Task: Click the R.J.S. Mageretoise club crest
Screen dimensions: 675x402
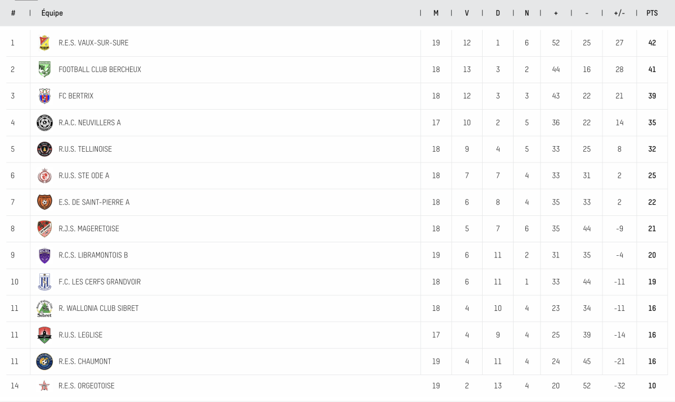Action: pyautogui.click(x=44, y=229)
